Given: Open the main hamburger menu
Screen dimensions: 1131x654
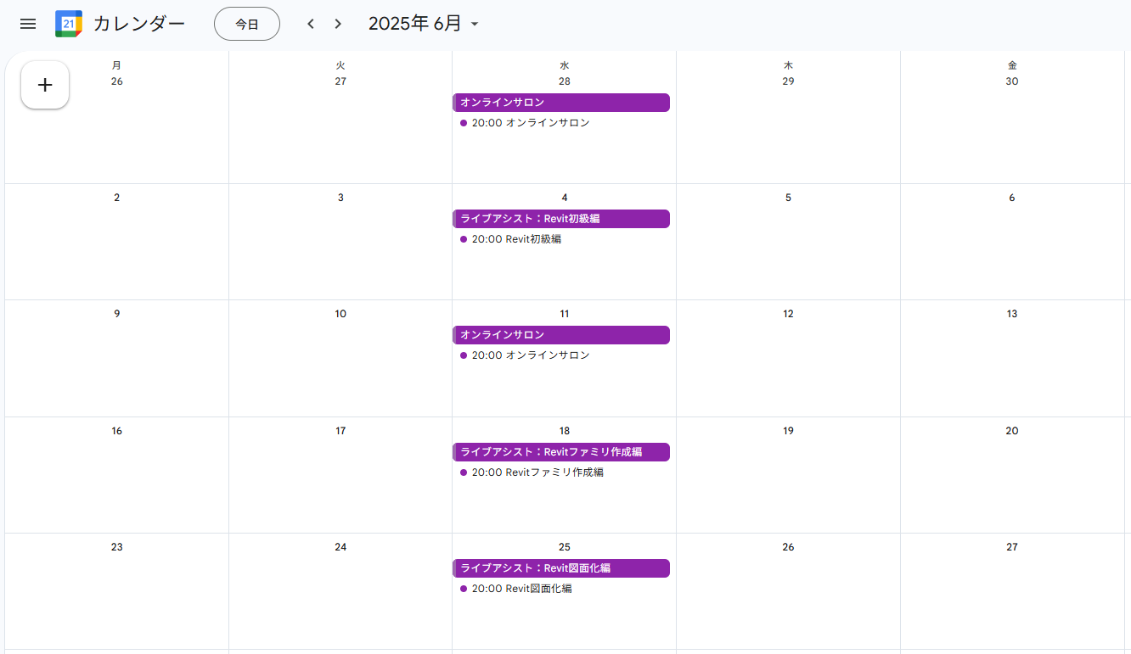Looking at the screenshot, I should tap(28, 24).
